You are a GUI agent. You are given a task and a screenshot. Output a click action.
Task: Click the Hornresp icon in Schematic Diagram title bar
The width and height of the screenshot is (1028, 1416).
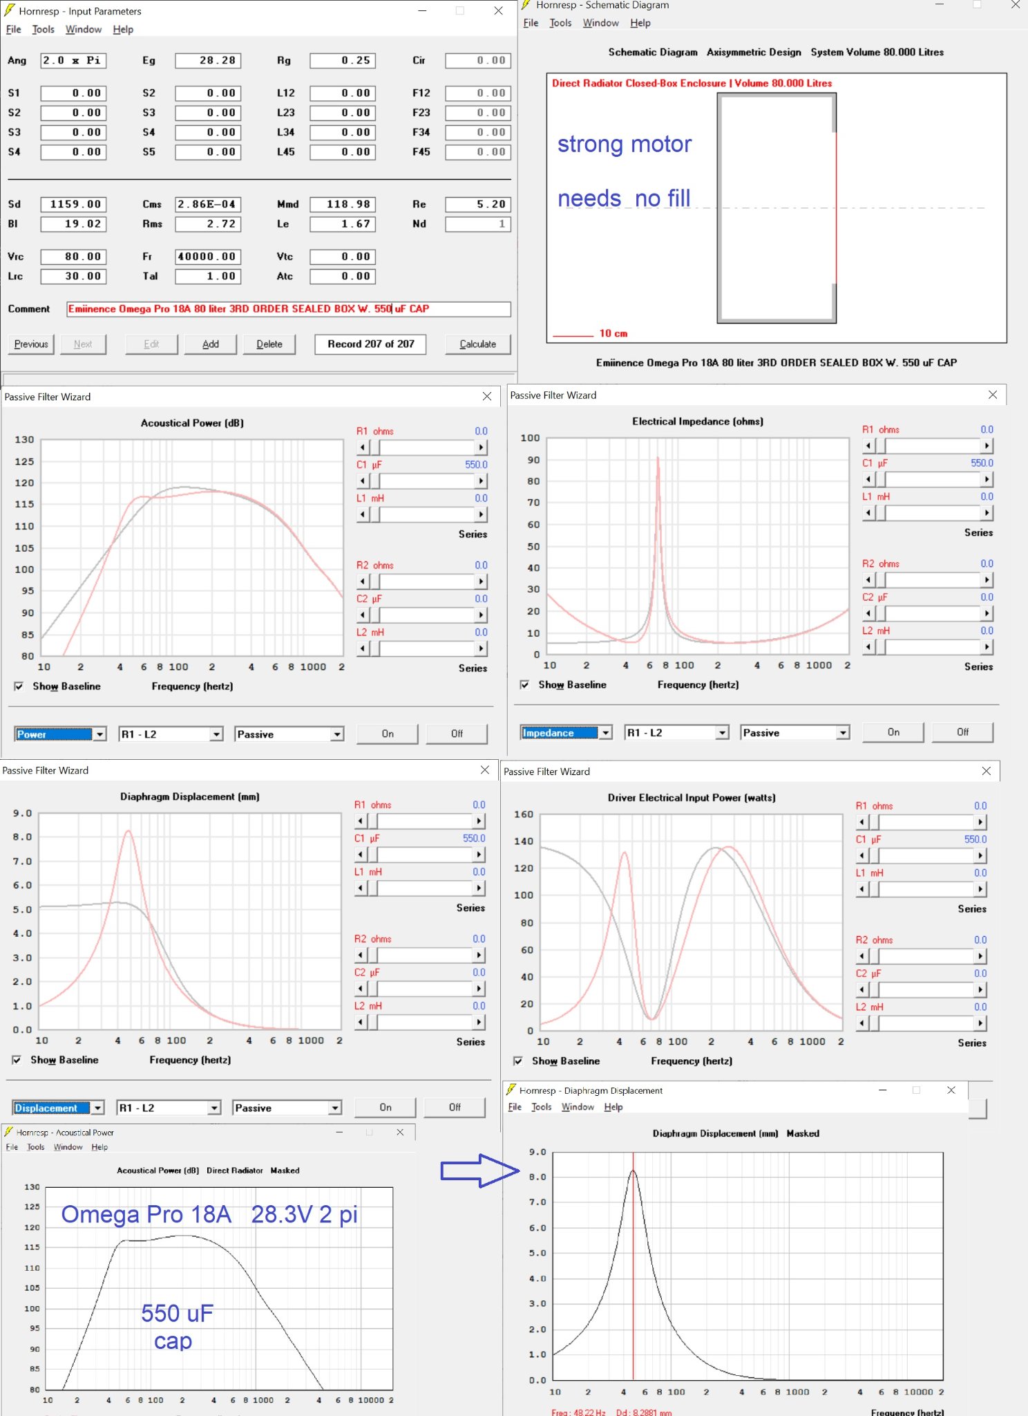pyautogui.click(x=526, y=5)
